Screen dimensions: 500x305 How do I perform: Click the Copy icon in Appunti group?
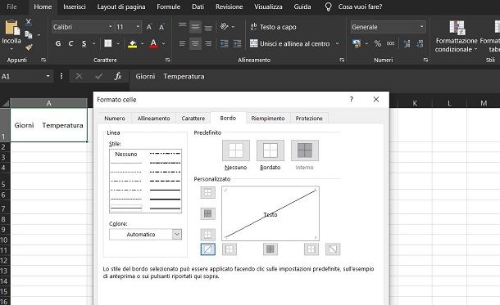point(29,34)
